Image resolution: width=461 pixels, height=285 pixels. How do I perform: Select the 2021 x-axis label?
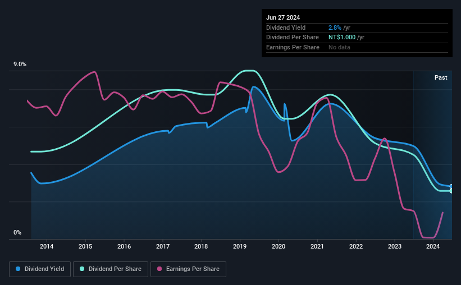click(317, 246)
